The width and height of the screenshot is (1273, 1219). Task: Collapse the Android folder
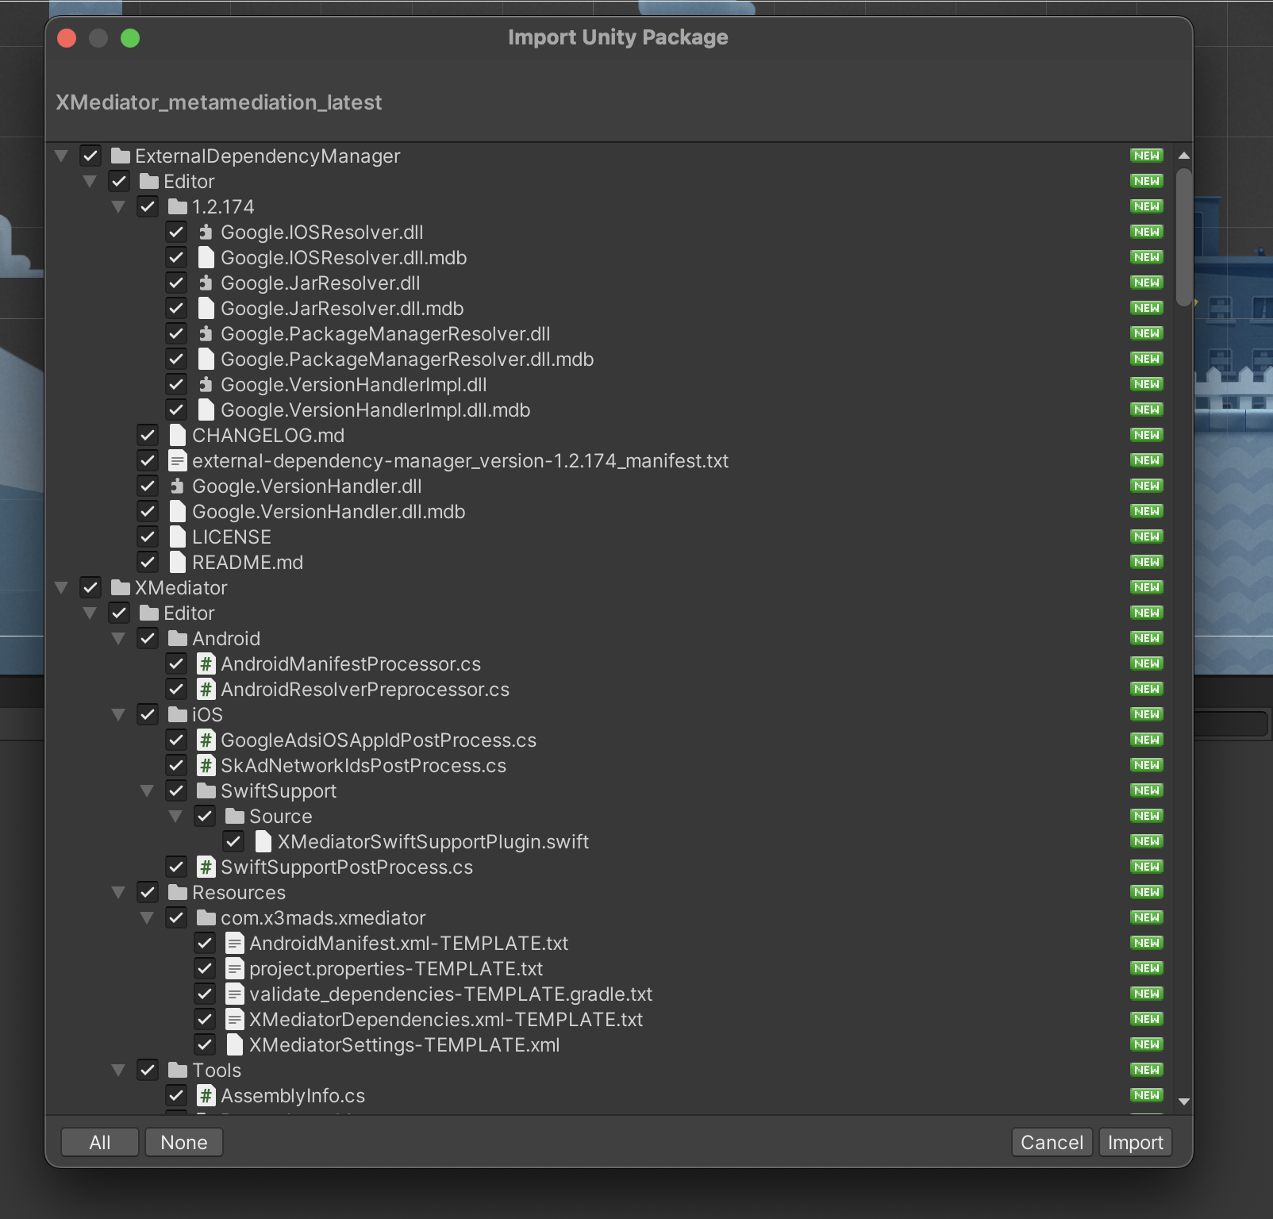point(118,638)
